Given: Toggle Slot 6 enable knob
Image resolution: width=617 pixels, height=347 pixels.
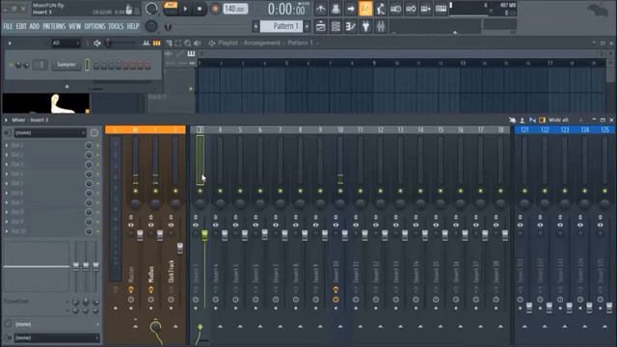Looking at the screenshot, I should click(89, 193).
